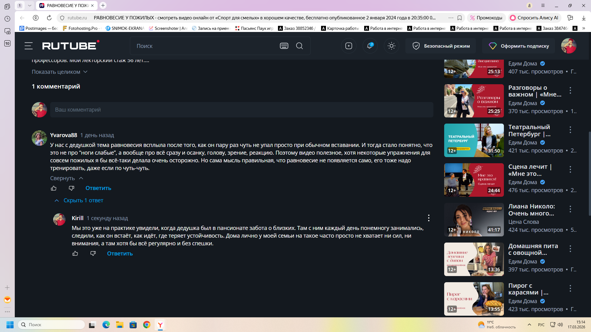591x332 pixels.
Task: Click the search magnifier icon
Action: click(x=299, y=46)
